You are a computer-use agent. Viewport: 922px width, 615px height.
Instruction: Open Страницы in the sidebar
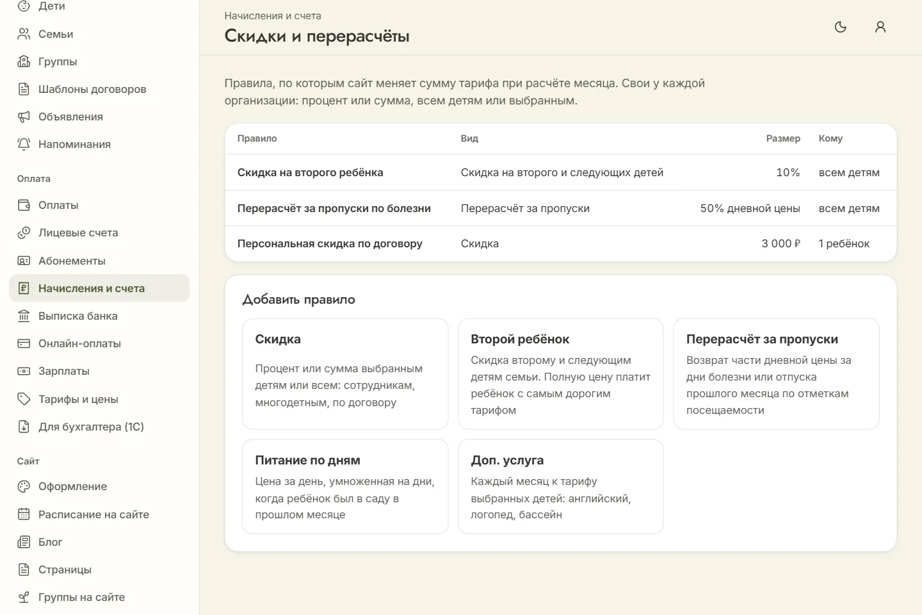[x=99, y=570]
